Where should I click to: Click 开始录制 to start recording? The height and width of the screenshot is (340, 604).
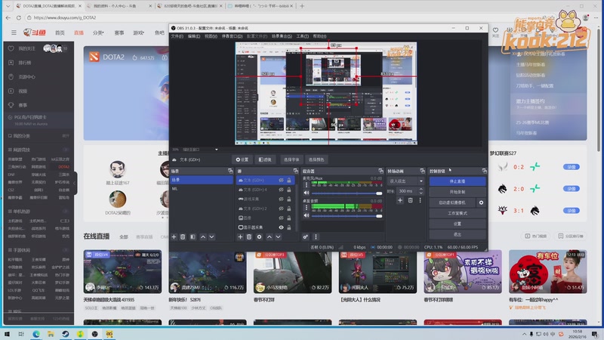(458, 192)
